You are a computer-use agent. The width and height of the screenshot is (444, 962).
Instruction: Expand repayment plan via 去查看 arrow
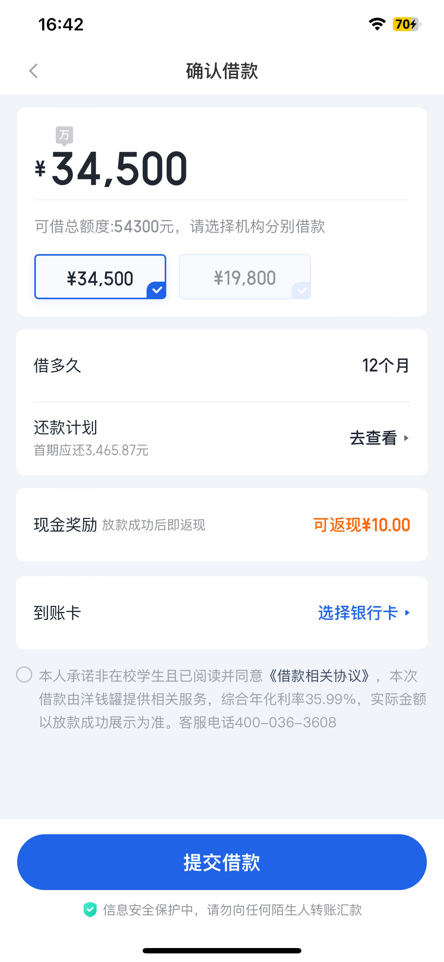379,438
